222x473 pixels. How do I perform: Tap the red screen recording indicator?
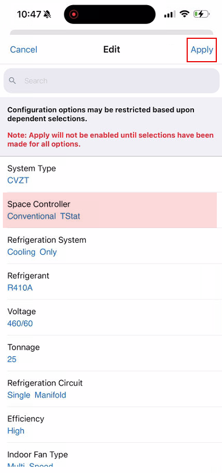[74, 14]
